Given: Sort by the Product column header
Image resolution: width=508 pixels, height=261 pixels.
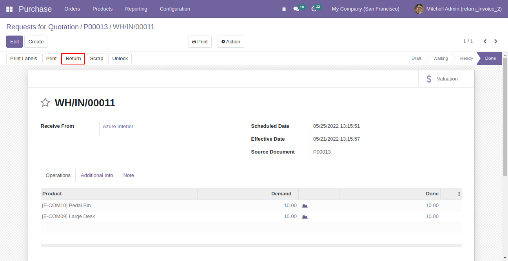Looking at the screenshot, I should click(119, 194).
